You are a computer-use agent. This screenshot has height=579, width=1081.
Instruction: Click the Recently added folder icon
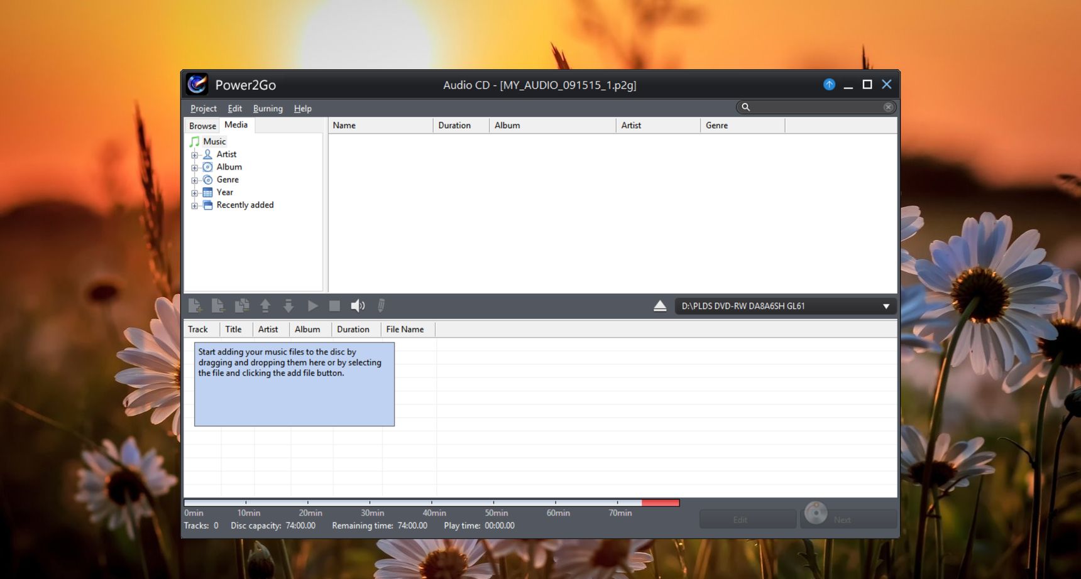click(207, 205)
